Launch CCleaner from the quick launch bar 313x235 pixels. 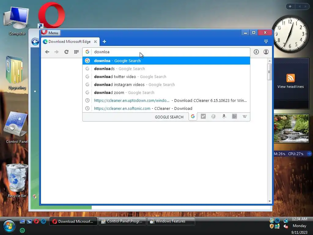click(43, 221)
